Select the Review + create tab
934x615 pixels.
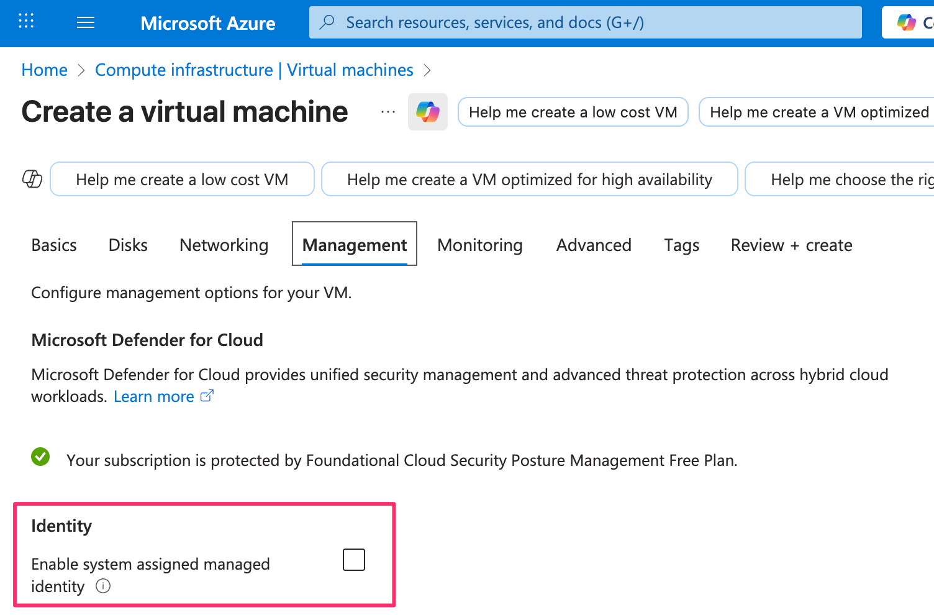(791, 245)
